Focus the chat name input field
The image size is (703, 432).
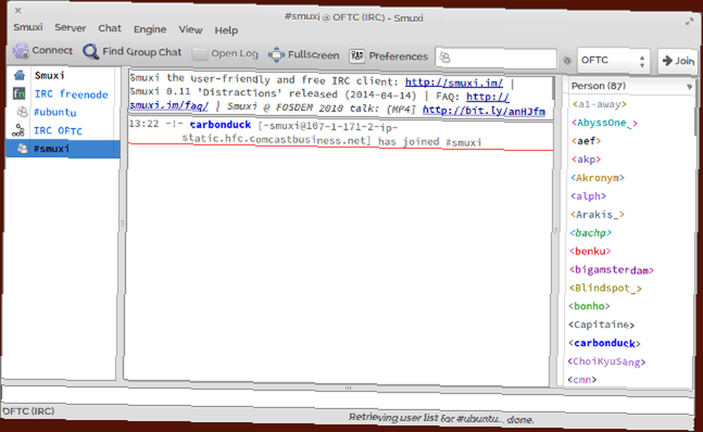click(496, 58)
